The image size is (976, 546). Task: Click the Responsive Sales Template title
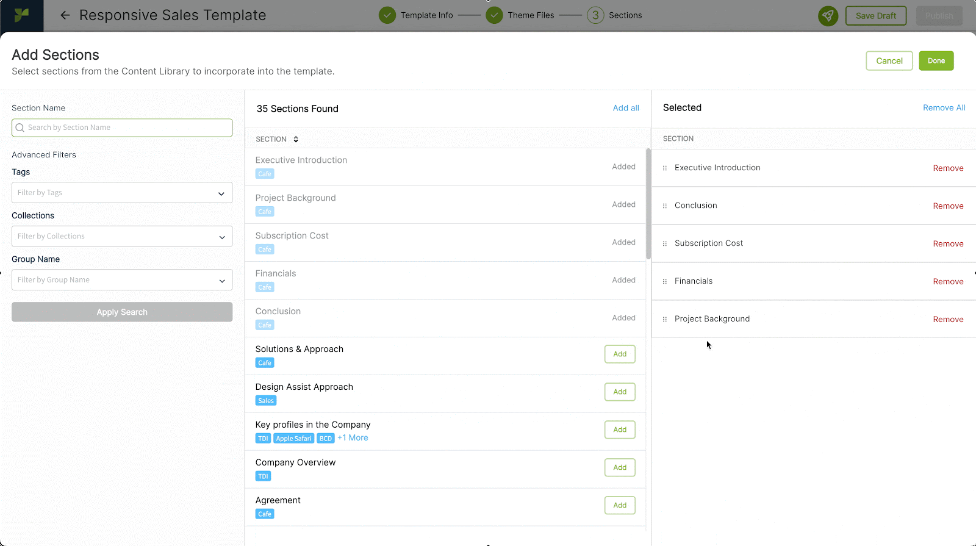pyautogui.click(x=173, y=15)
